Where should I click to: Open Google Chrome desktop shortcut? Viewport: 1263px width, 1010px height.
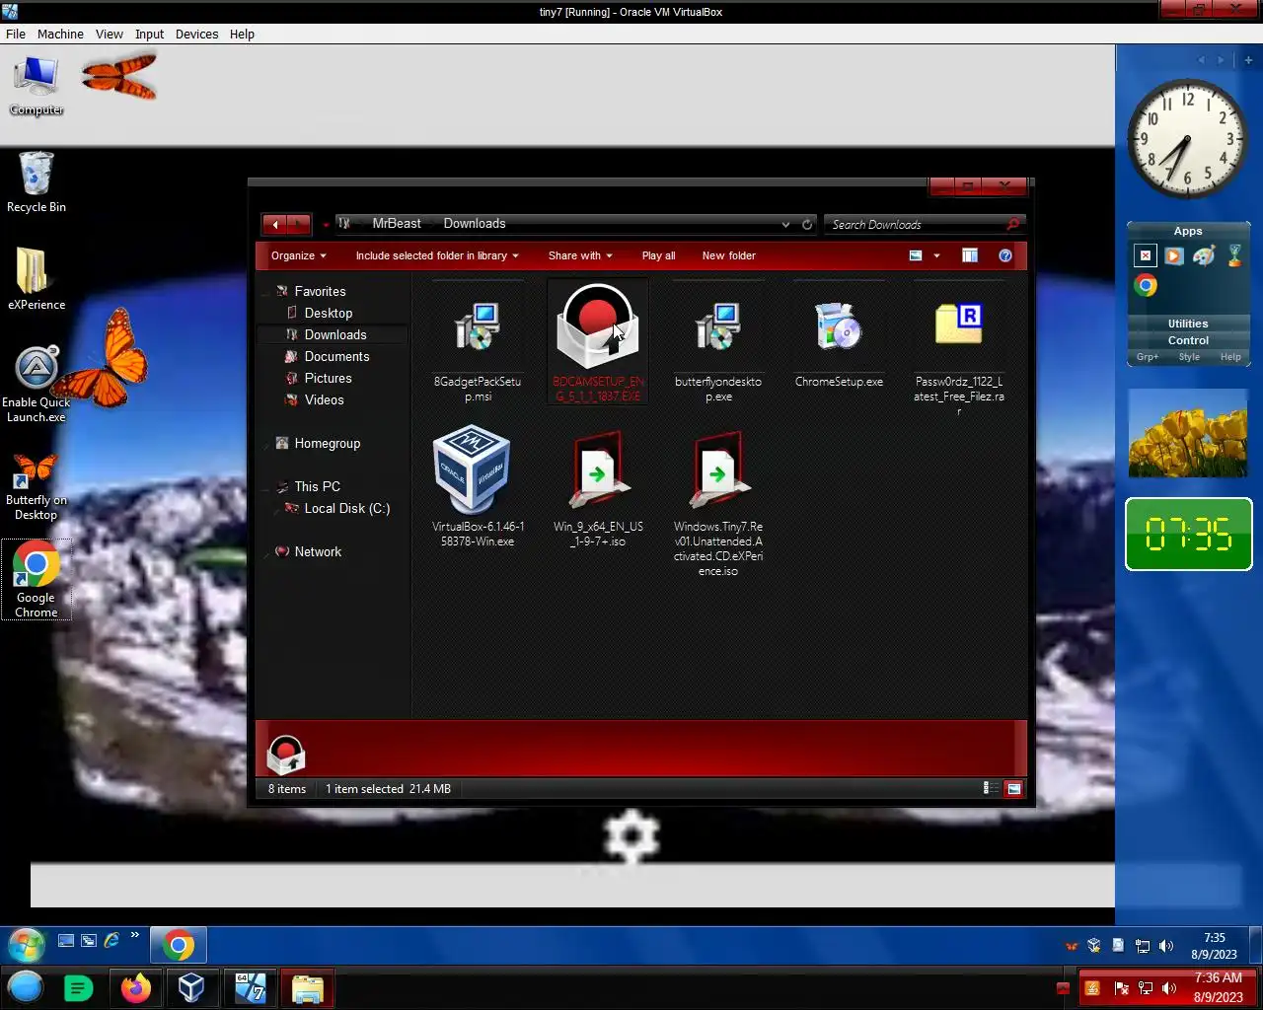(37, 580)
